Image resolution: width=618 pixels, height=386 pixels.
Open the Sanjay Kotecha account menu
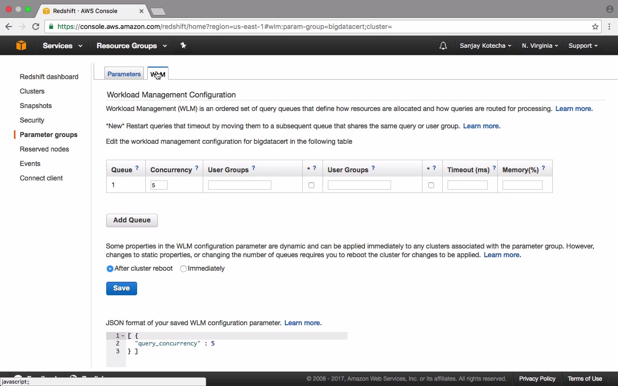(x=485, y=46)
